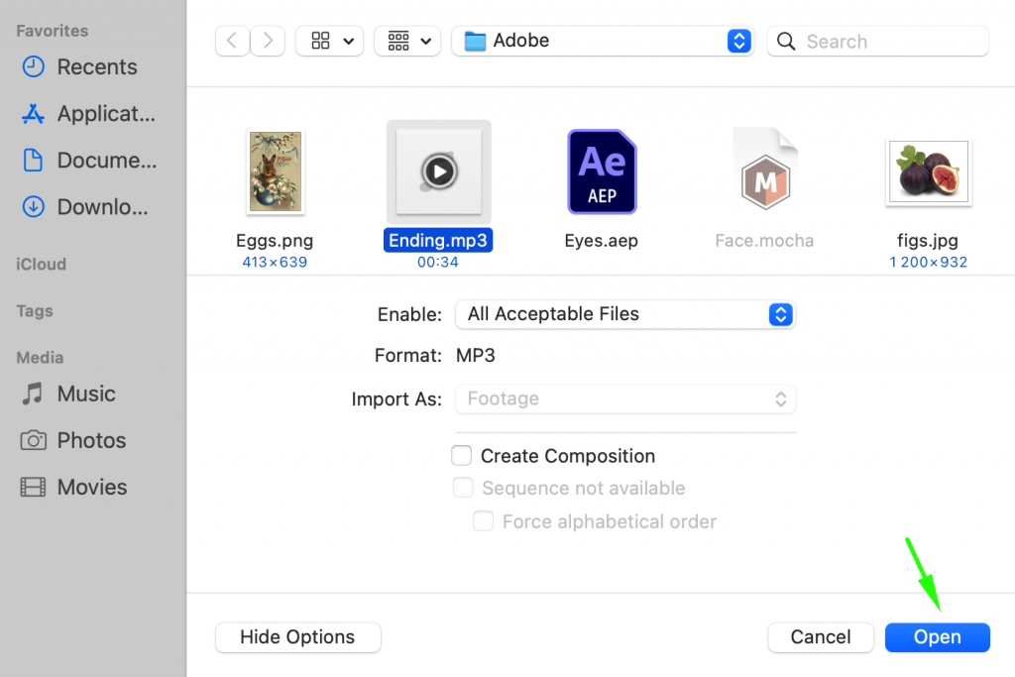Select the figs.jpg image file
Image resolution: width=1015 pixels, height=677 pixels.
(928, 170)
